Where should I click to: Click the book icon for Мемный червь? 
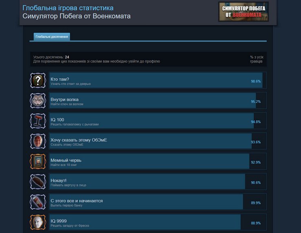point(38,161)
